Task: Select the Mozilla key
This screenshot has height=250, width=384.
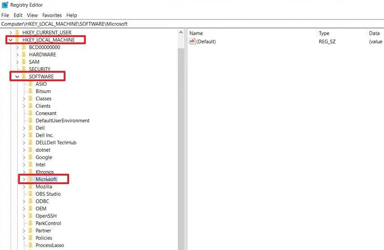Action: pyautogui.click(x=43, y=187)
